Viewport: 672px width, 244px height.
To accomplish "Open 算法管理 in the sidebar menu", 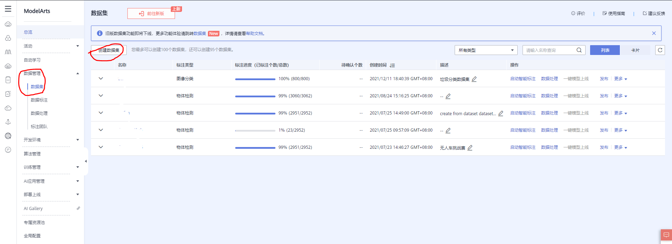I will point(32,154).
